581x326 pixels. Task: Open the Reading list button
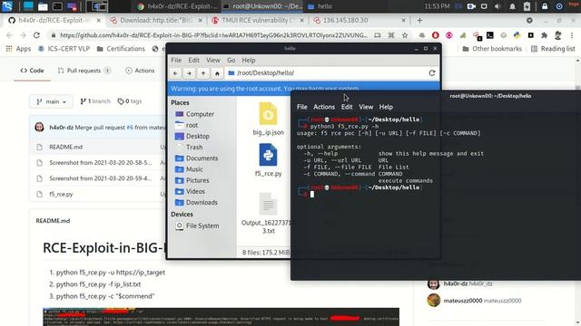pyautogui.click(x=553, y=49)
